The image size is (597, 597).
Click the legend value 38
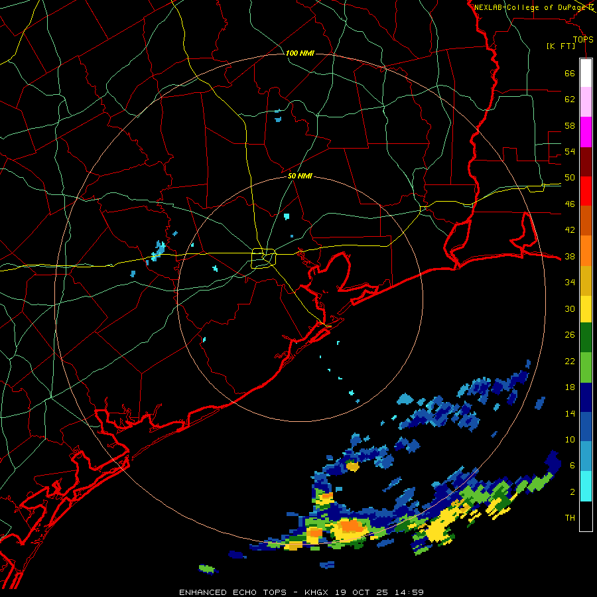(x=570, y=256)
